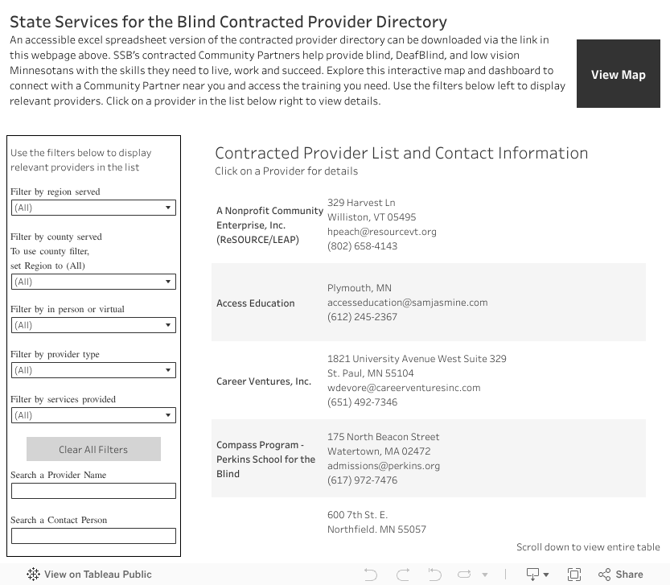
Task: Focus the Search a Contact Person field
Action: [93, 536]
